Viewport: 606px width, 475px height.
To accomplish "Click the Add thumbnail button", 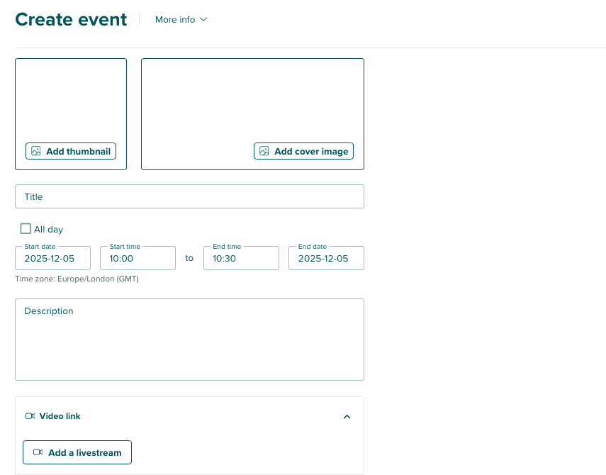I will (71, 151).
